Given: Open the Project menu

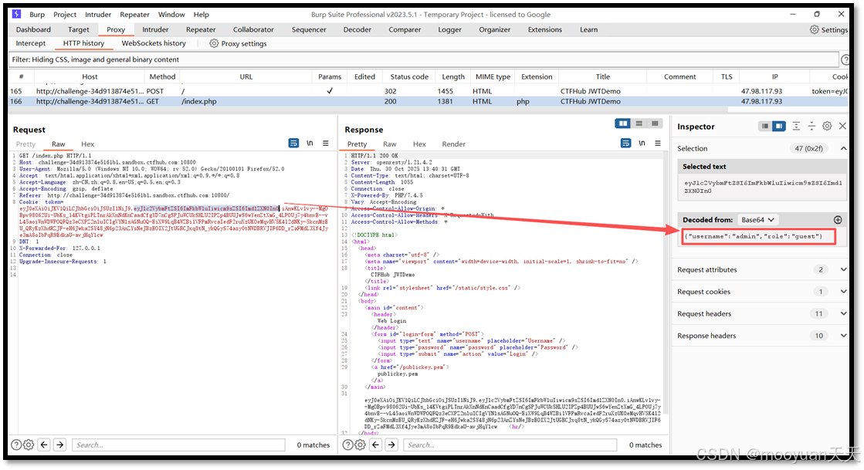Looking at the screenshot, I should coord(65,15).
